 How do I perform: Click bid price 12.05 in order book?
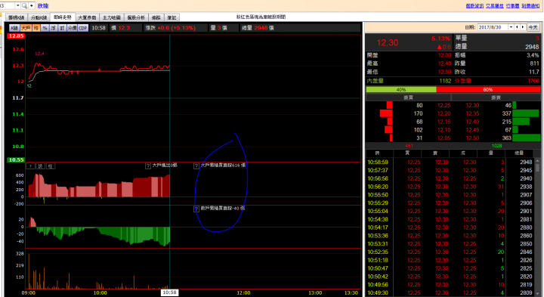444,138
